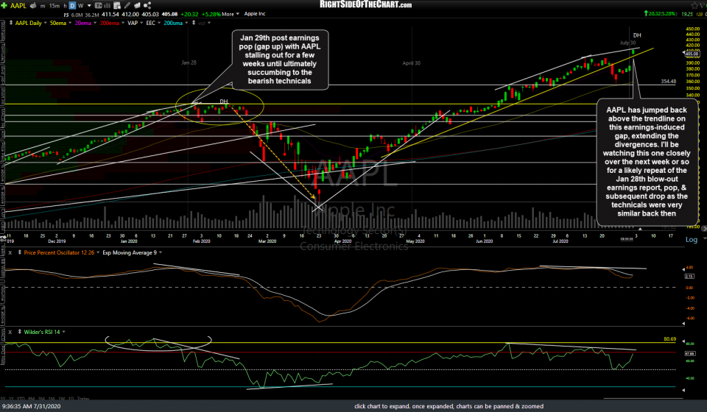This screenshot has width=707, height=412.
Task: Click the folder open-chart icon
Action: (x=137, y=6)
